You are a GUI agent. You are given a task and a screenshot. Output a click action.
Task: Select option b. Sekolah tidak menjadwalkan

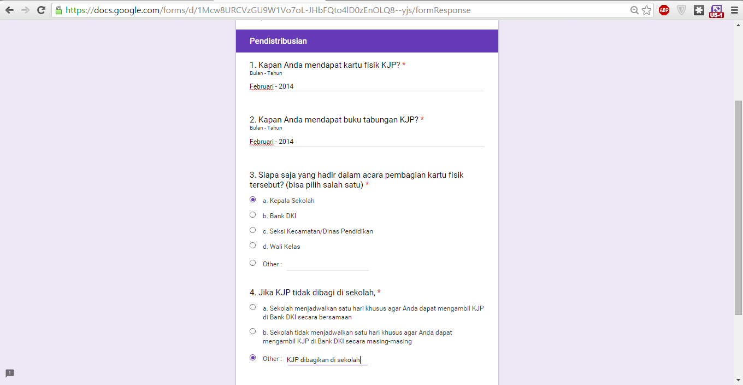pos(252,331)
